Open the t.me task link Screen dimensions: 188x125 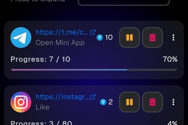coord(62,32)
